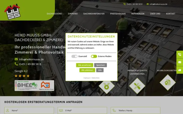The height and width of the screenshot is (114, 183).
Task: Accept all cookies with Alle annehmen
Action: tap(84, 65)
